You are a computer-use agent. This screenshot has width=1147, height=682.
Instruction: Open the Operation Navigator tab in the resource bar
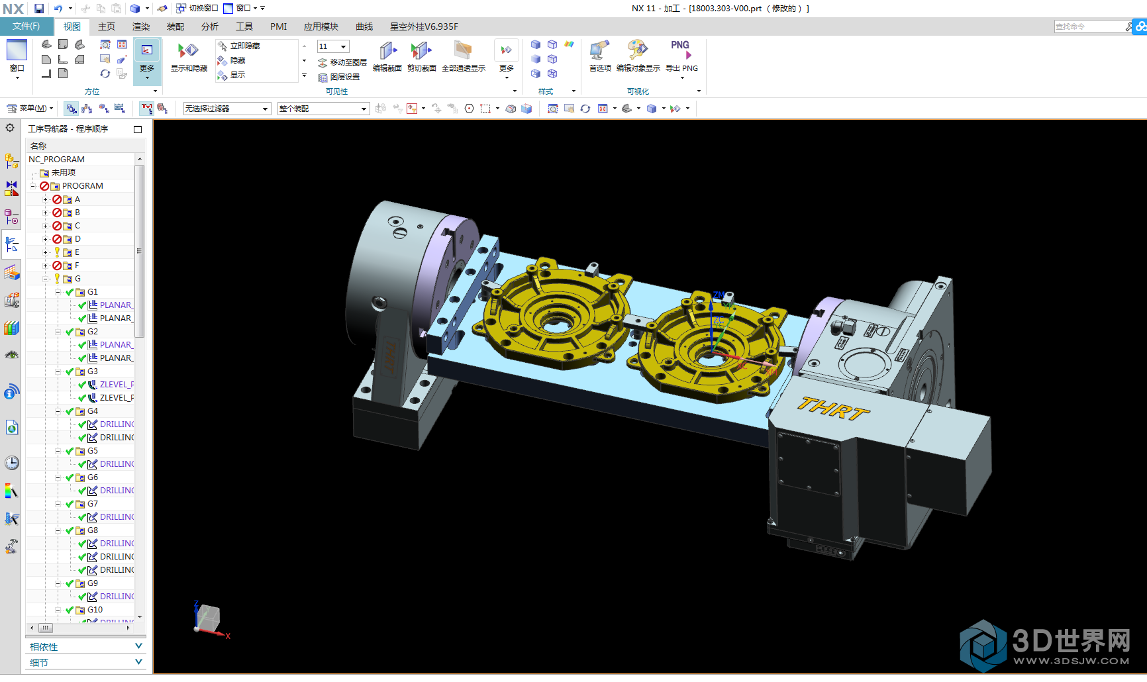click(11, 244)
